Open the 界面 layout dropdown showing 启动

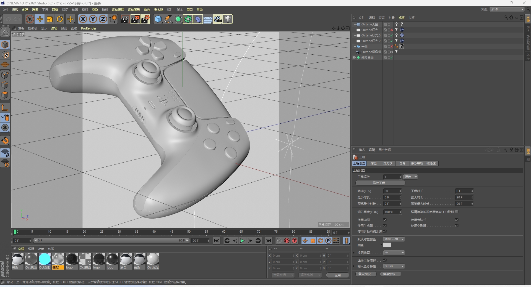(507, 9)
